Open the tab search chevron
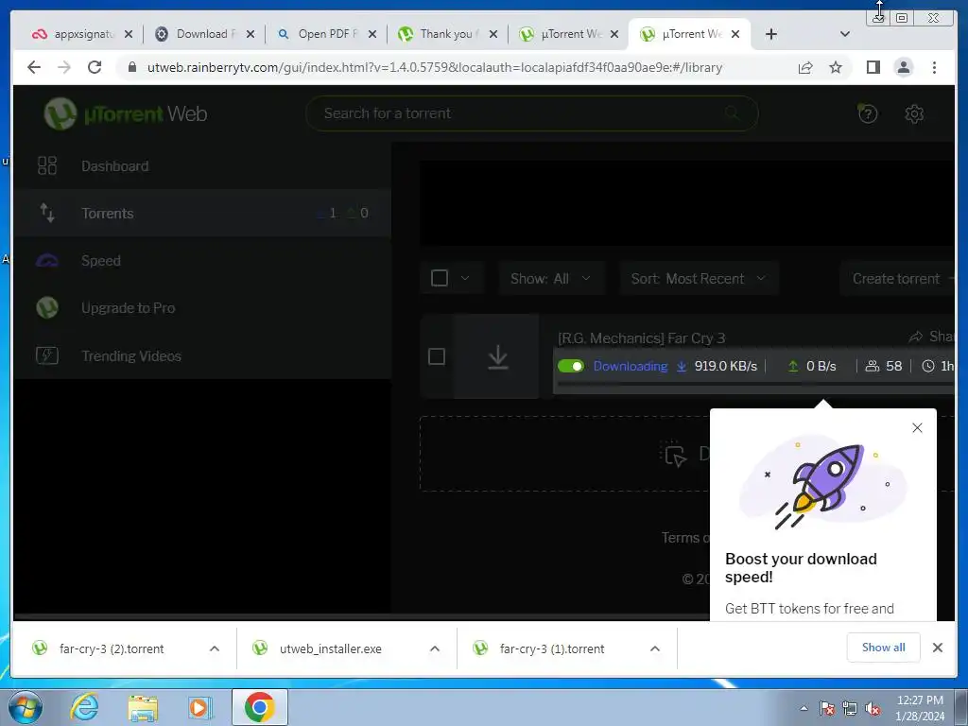 844,34
